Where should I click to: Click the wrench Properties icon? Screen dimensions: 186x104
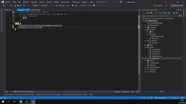(174, 13)
